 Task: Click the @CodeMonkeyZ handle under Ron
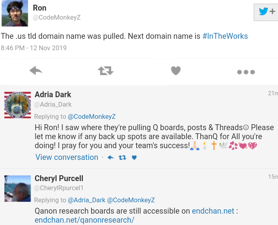57,17
